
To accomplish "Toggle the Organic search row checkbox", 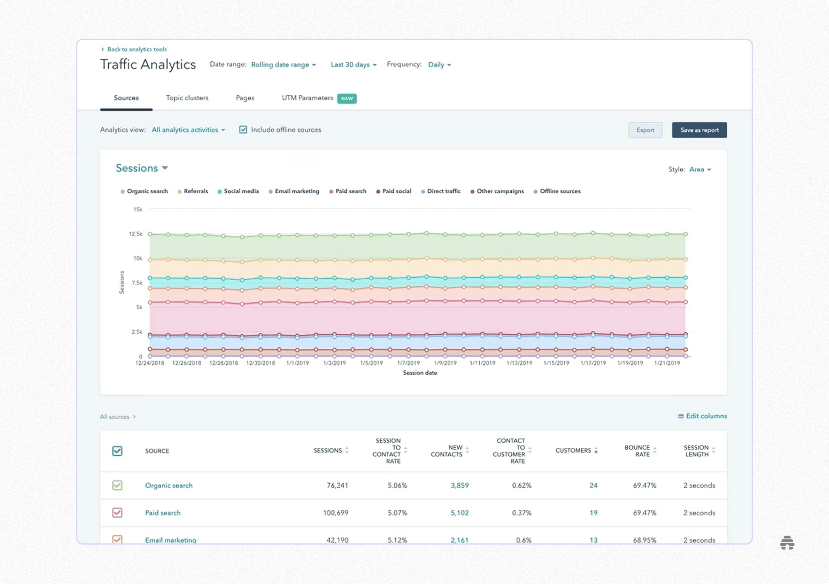I will pyautogui.click(x=117, y=485).
